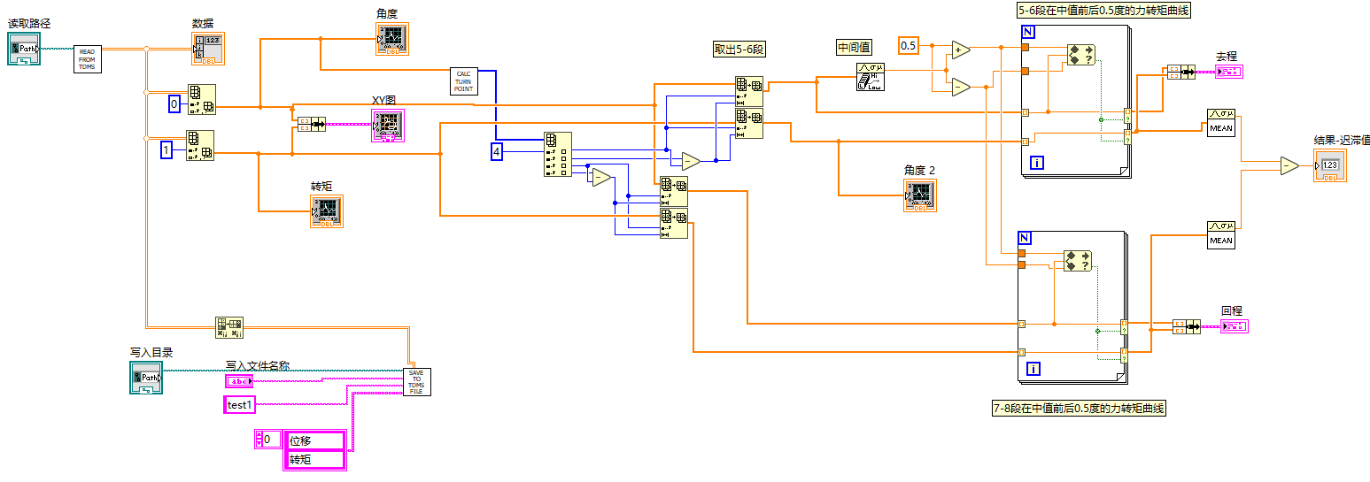Click iteration terminal i of 5-6段 For Loop
The width and height of the screenshot is (1370, 482).
click(x=1037, y=162)
